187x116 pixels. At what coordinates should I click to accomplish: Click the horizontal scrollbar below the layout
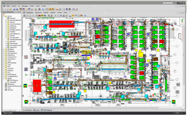tap(92, 107)
